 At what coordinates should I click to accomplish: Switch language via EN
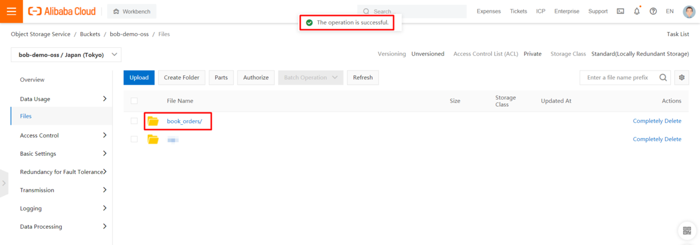[670, 11]
